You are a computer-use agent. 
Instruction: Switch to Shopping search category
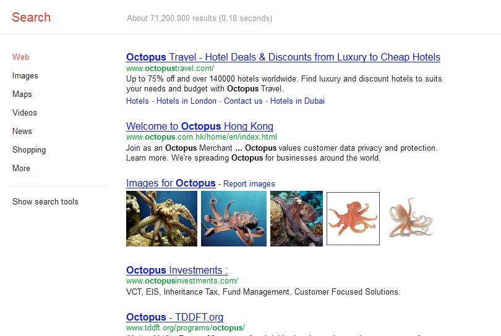click(29, 149)
